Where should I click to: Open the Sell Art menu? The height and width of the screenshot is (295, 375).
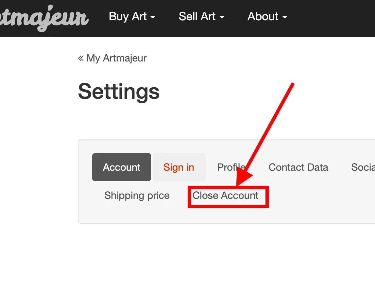[197, 17]
